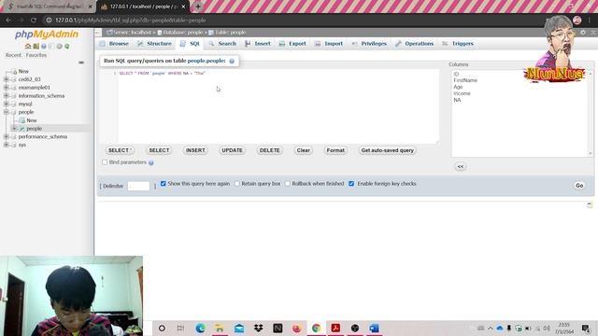Expand the mysql database node

[x=7, y=104]
